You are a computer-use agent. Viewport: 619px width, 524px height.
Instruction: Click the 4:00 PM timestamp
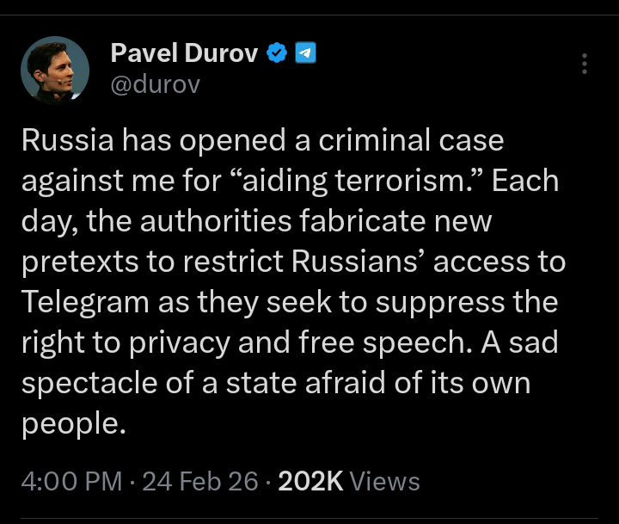[x=71, y=481]
